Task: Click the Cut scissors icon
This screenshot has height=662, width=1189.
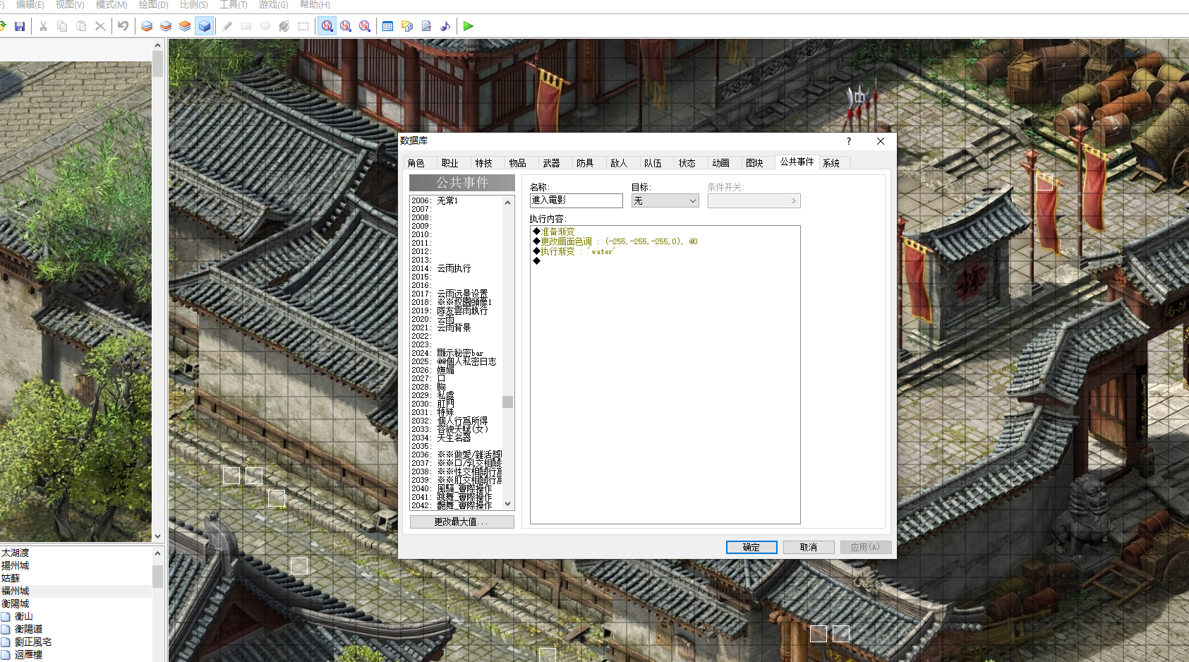Action: (43, 26)
